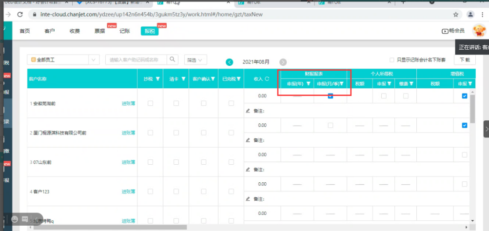This screenshot has width=489, height=231.
Task: Expand the 筛选 dropdown
Action: 196,60
